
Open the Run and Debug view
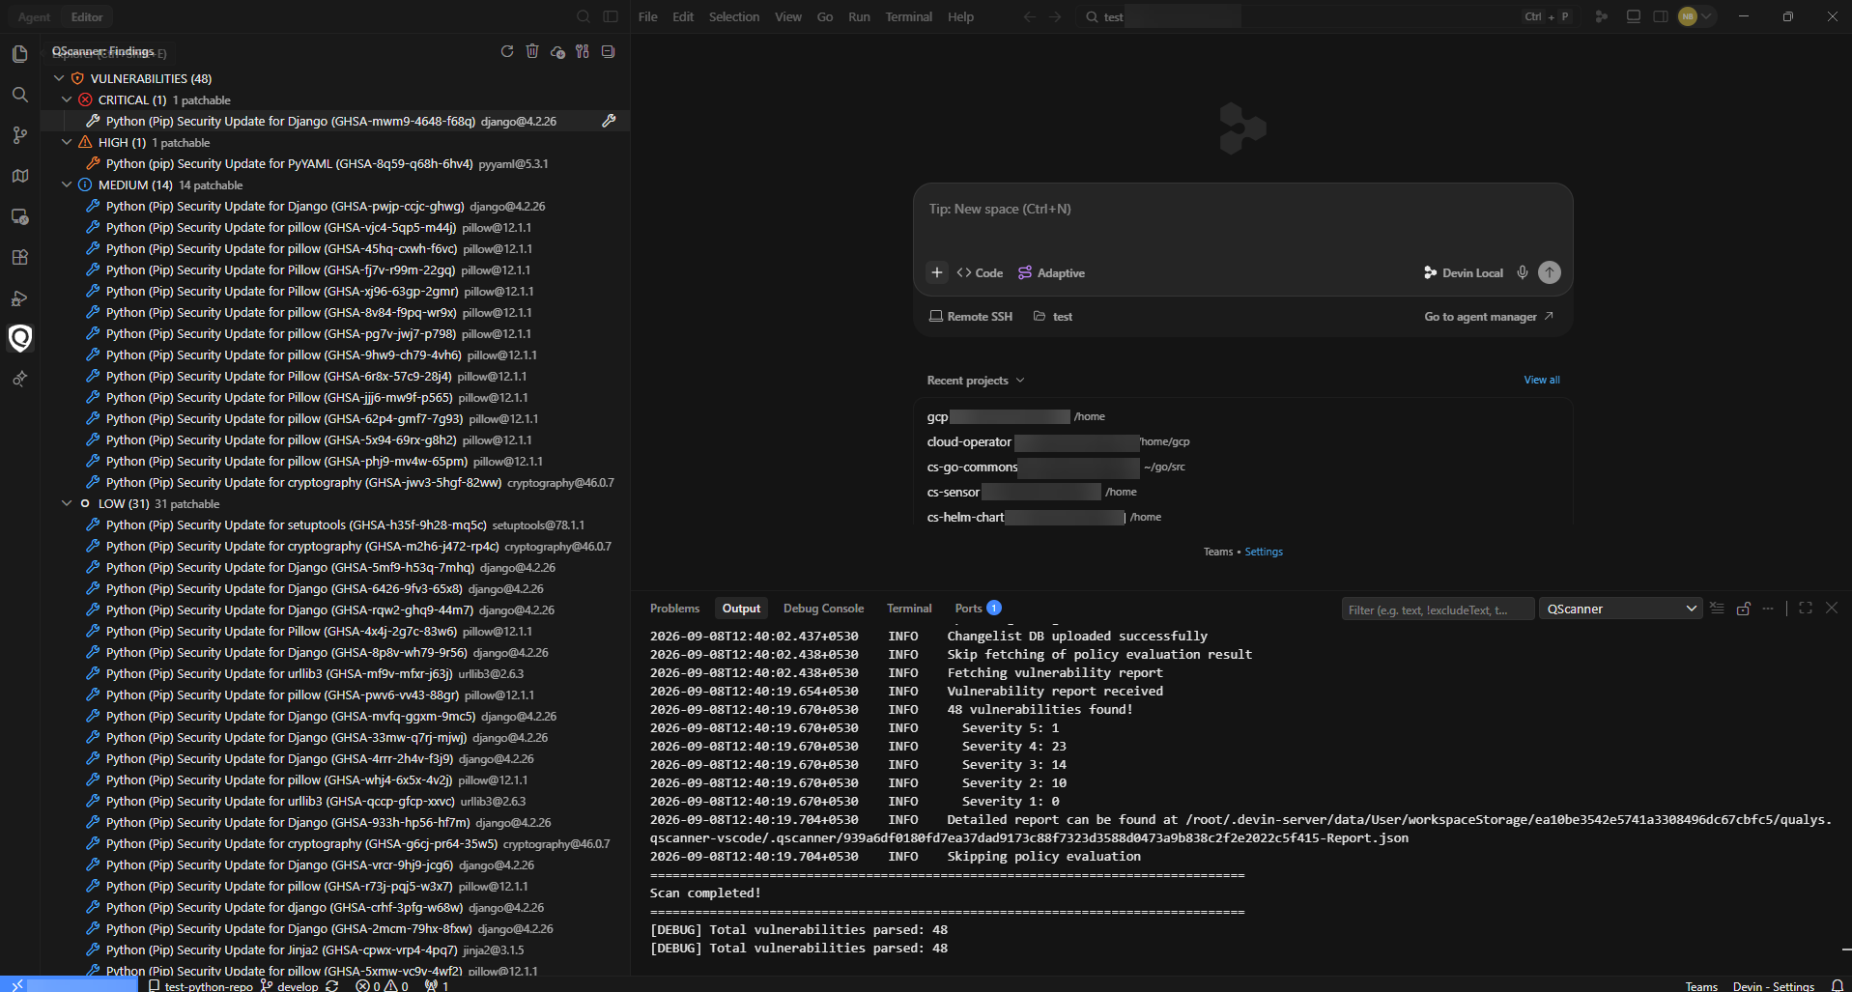19,298
